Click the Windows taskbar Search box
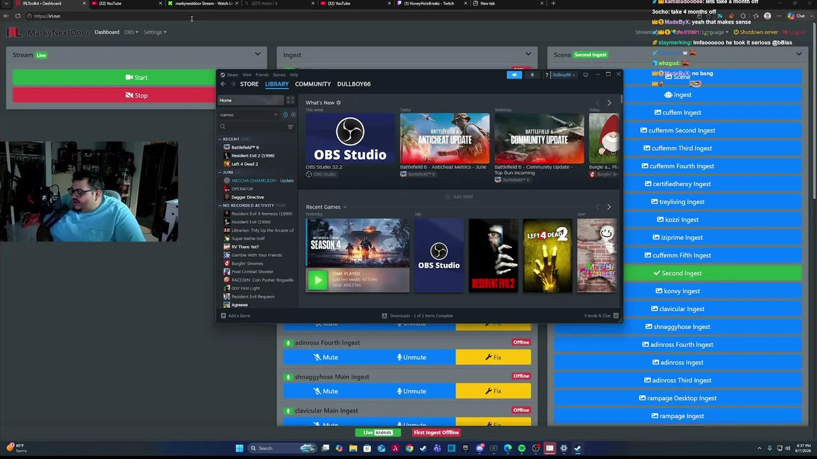This screenshot has height=459, width=817. click(x=281, y=448)
